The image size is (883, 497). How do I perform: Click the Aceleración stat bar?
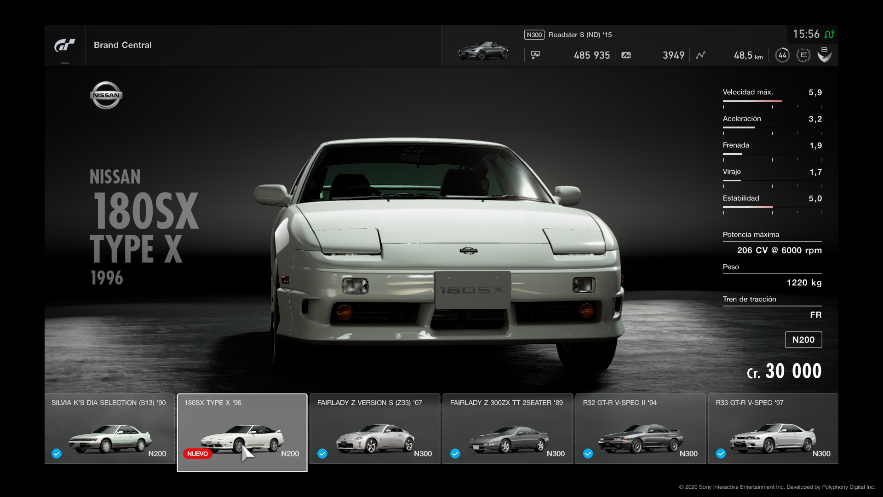coord(772,127)
